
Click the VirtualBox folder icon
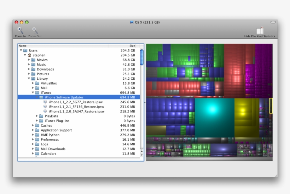click(37, 83)
